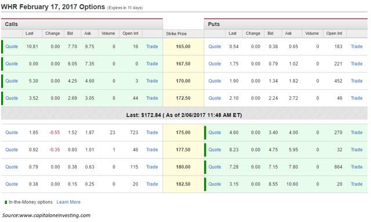
Task: Click Trade for the 172.50 call
Action: coord(152,98)
